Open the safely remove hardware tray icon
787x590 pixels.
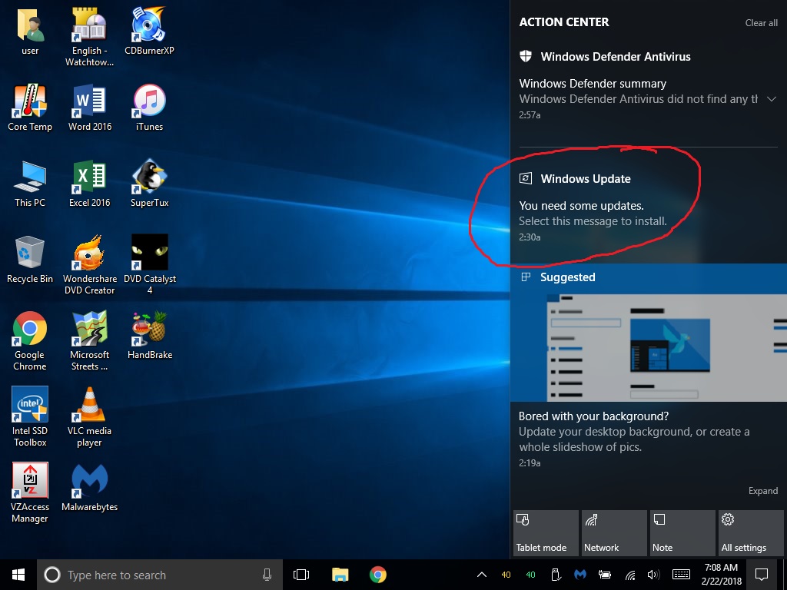[x=556, y=575]
